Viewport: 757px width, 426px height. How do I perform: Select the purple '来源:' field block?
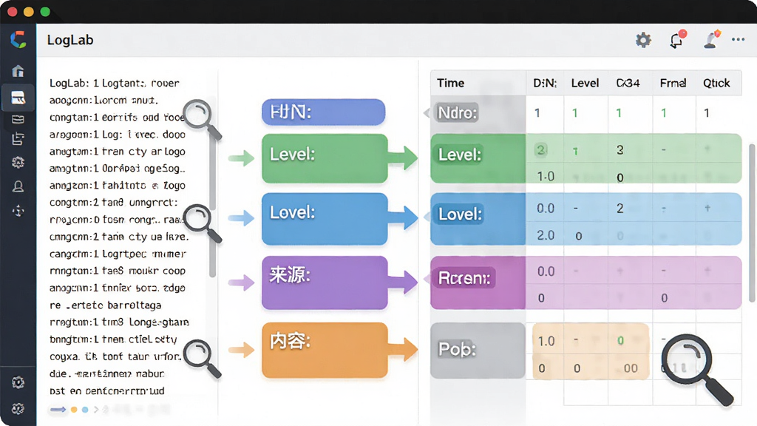[x=325, y=283]
